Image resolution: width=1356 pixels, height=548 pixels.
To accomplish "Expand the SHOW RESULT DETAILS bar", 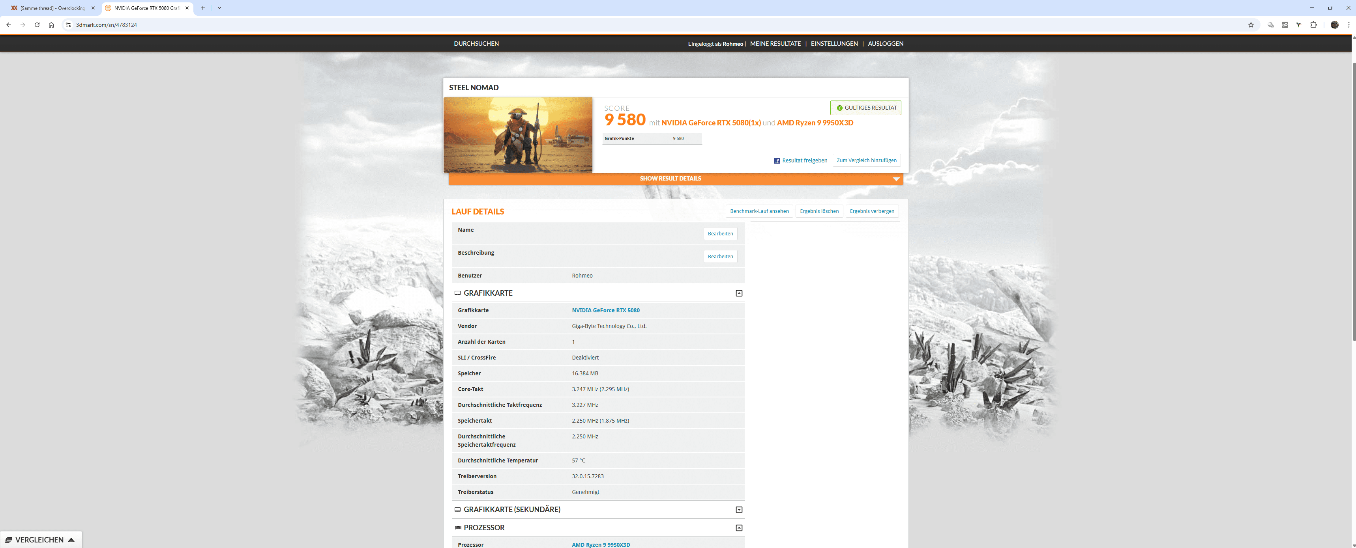I will pos(675,179).
